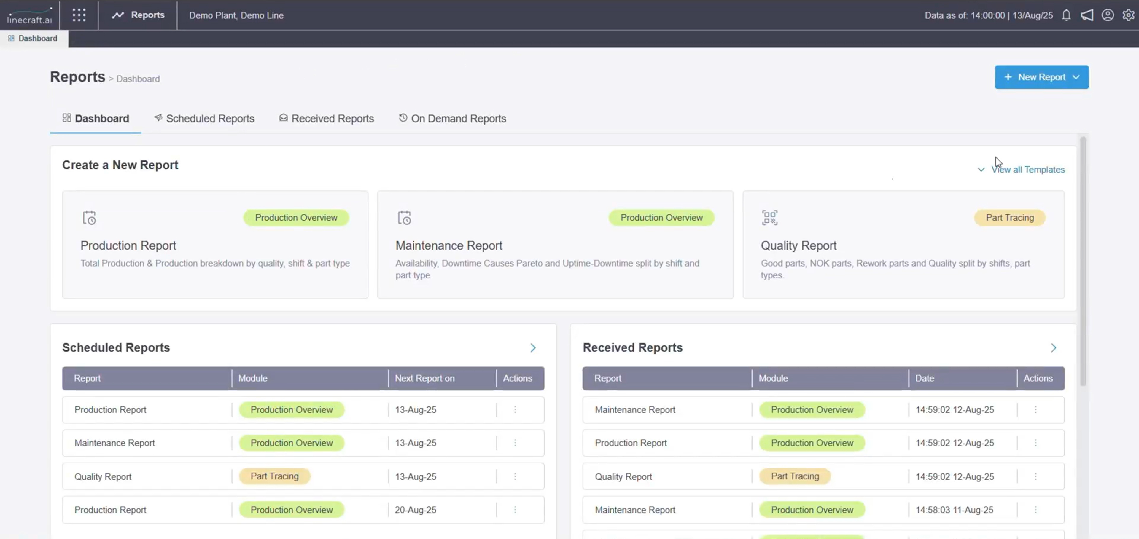Open actions for Production Report due 13-Aug-25
This screenshot has width=1139, height=539.
pos(515,409)
